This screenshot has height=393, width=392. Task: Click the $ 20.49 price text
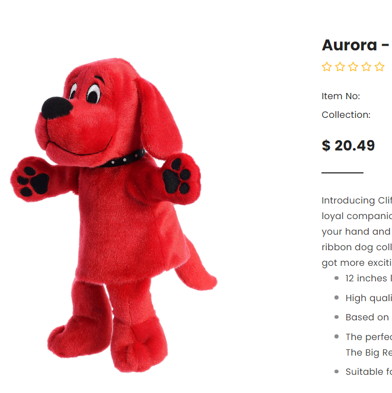pos(348,145)
